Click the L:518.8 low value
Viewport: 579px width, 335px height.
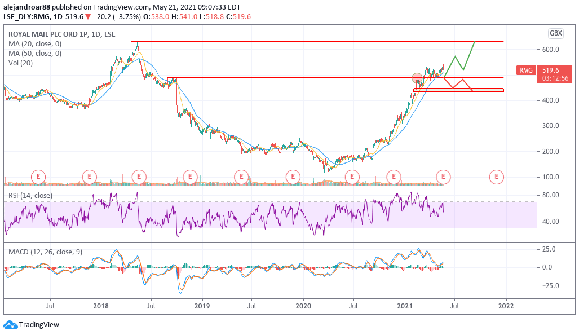pyautogui.click(x=211, y=16)
